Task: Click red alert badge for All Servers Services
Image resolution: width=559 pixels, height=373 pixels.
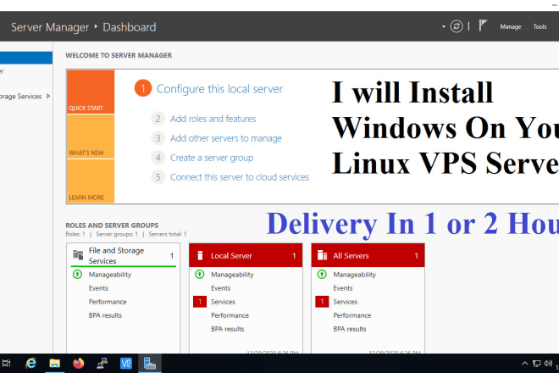Action: click(322, 302)
